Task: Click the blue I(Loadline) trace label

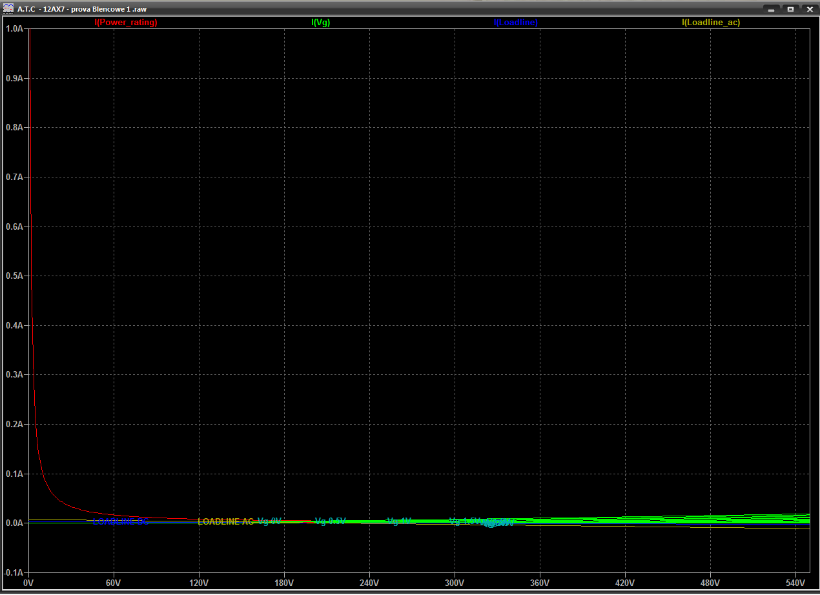Action: pos(515,23)
